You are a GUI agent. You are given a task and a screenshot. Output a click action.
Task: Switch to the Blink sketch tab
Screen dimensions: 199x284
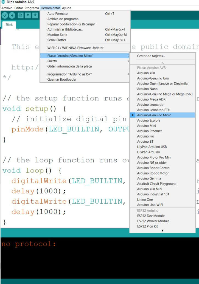click(9, 25)
